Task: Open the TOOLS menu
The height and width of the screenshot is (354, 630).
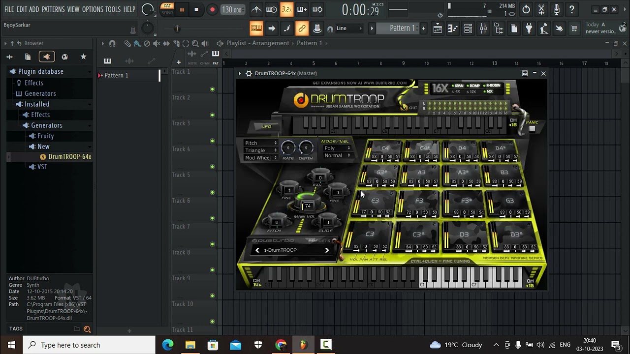Action: [x=113, y=9]
